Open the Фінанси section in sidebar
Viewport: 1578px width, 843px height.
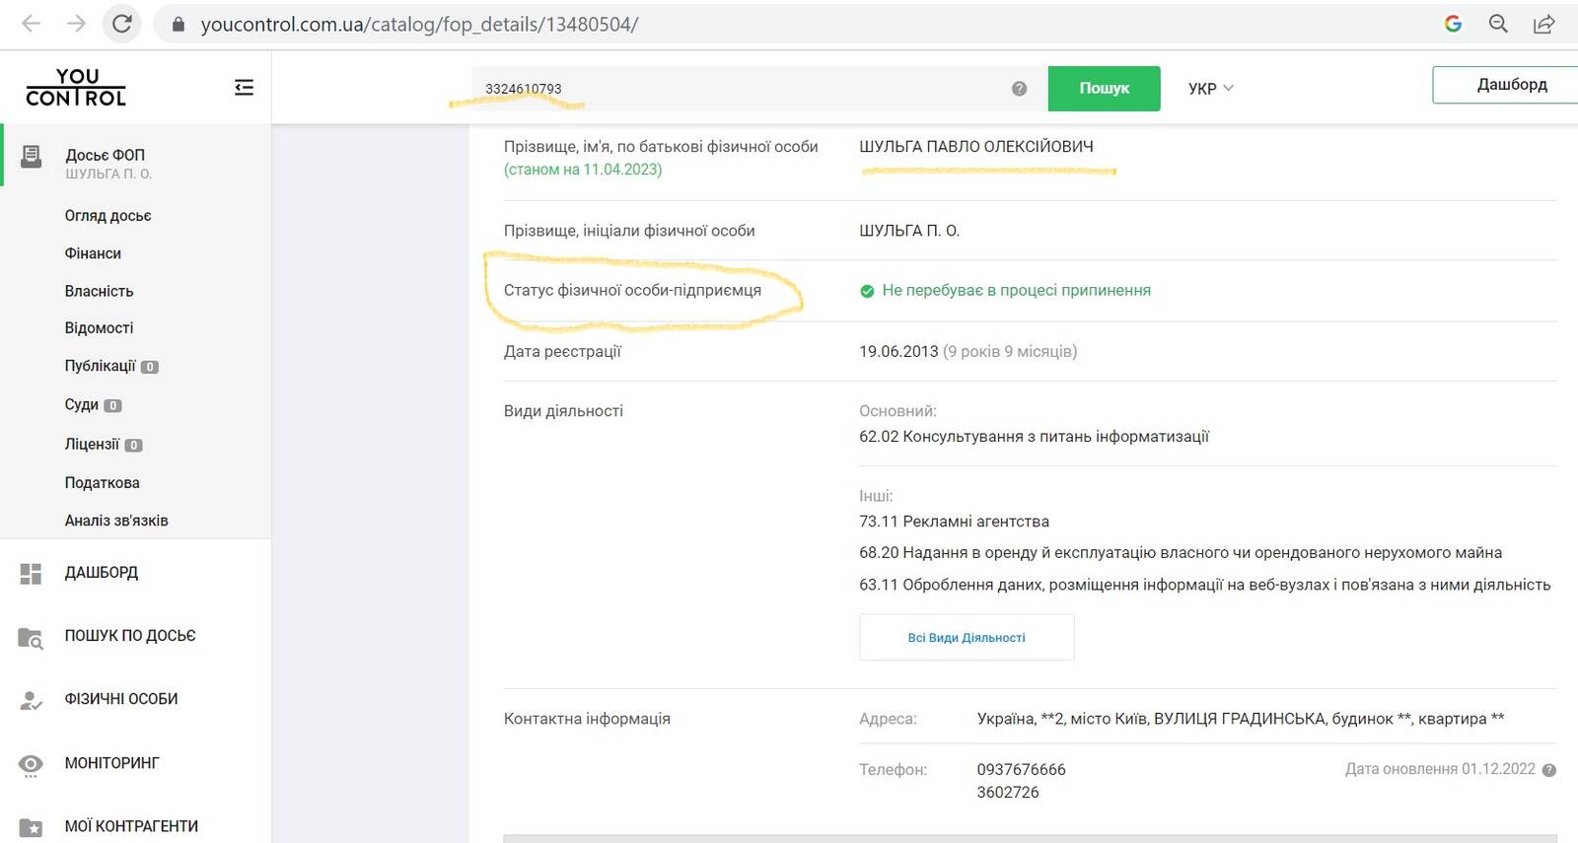point(93,253)
